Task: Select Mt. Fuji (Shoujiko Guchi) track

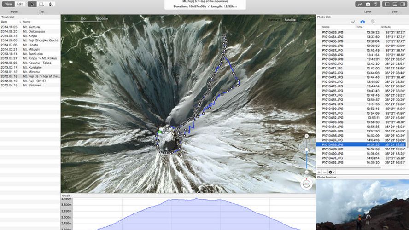Action: click(x=30, y=40)
